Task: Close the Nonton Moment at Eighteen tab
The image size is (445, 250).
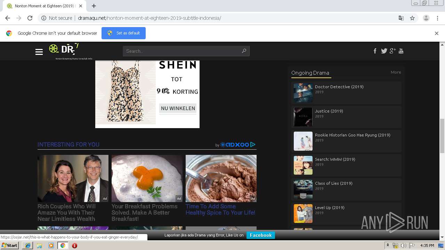Action: point(81,6)
